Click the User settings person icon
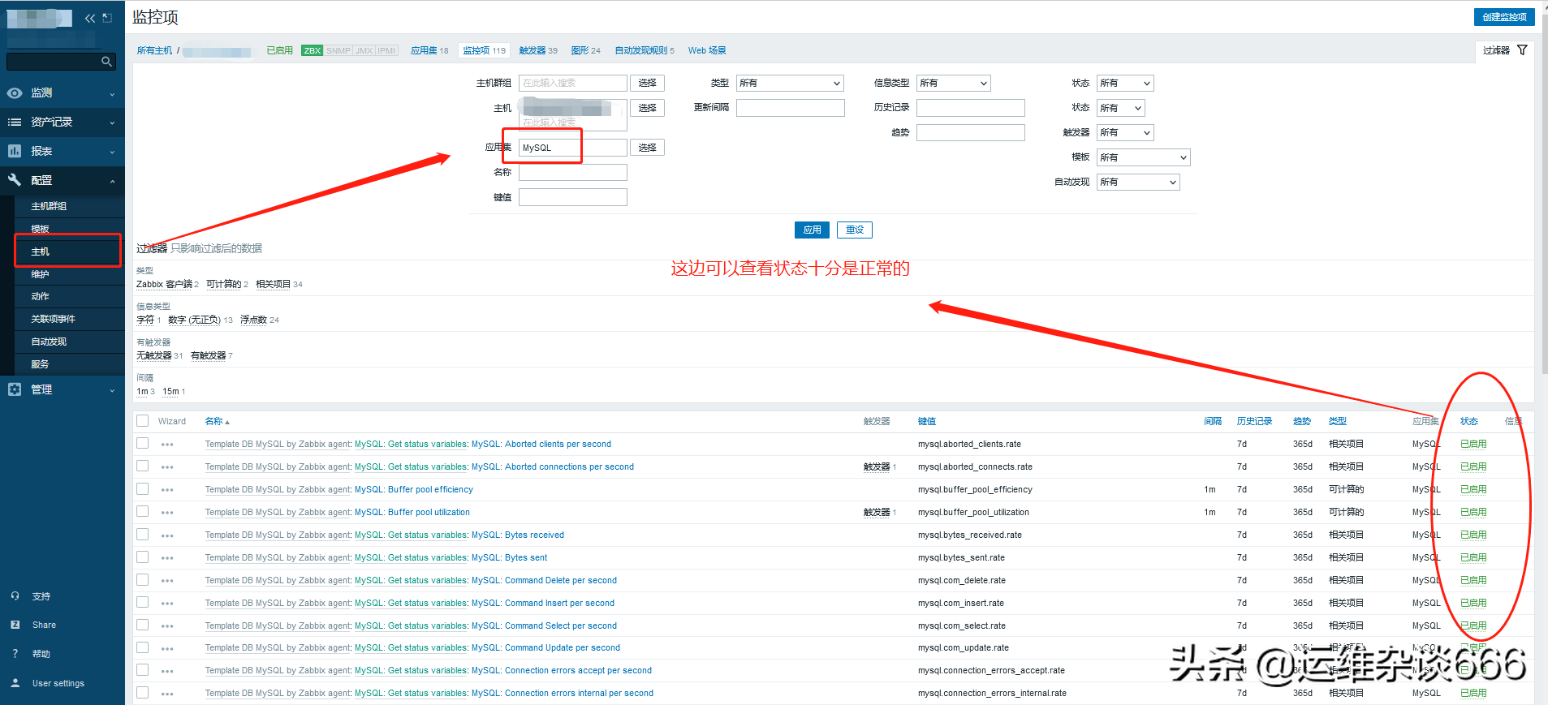 15,683
